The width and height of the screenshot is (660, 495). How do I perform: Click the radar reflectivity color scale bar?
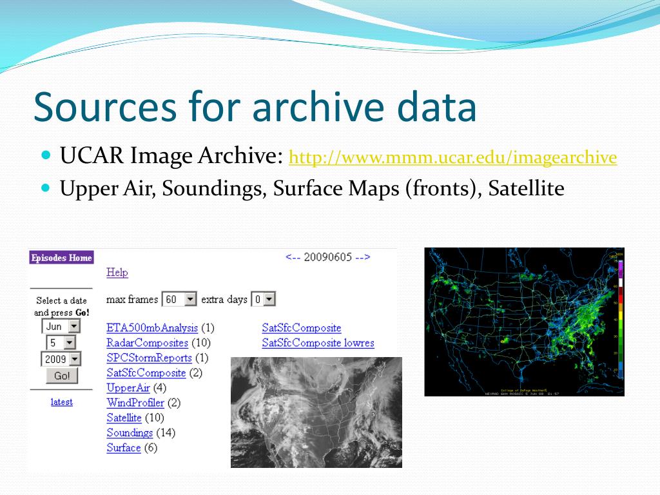point(621,320)
